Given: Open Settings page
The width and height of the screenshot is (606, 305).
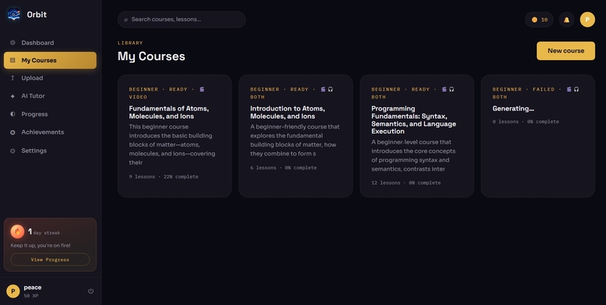Looking at the screenshot, I should point(50,150).
